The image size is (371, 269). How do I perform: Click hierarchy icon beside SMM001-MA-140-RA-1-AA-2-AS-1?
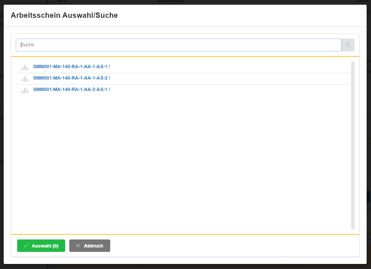[25, 90]
